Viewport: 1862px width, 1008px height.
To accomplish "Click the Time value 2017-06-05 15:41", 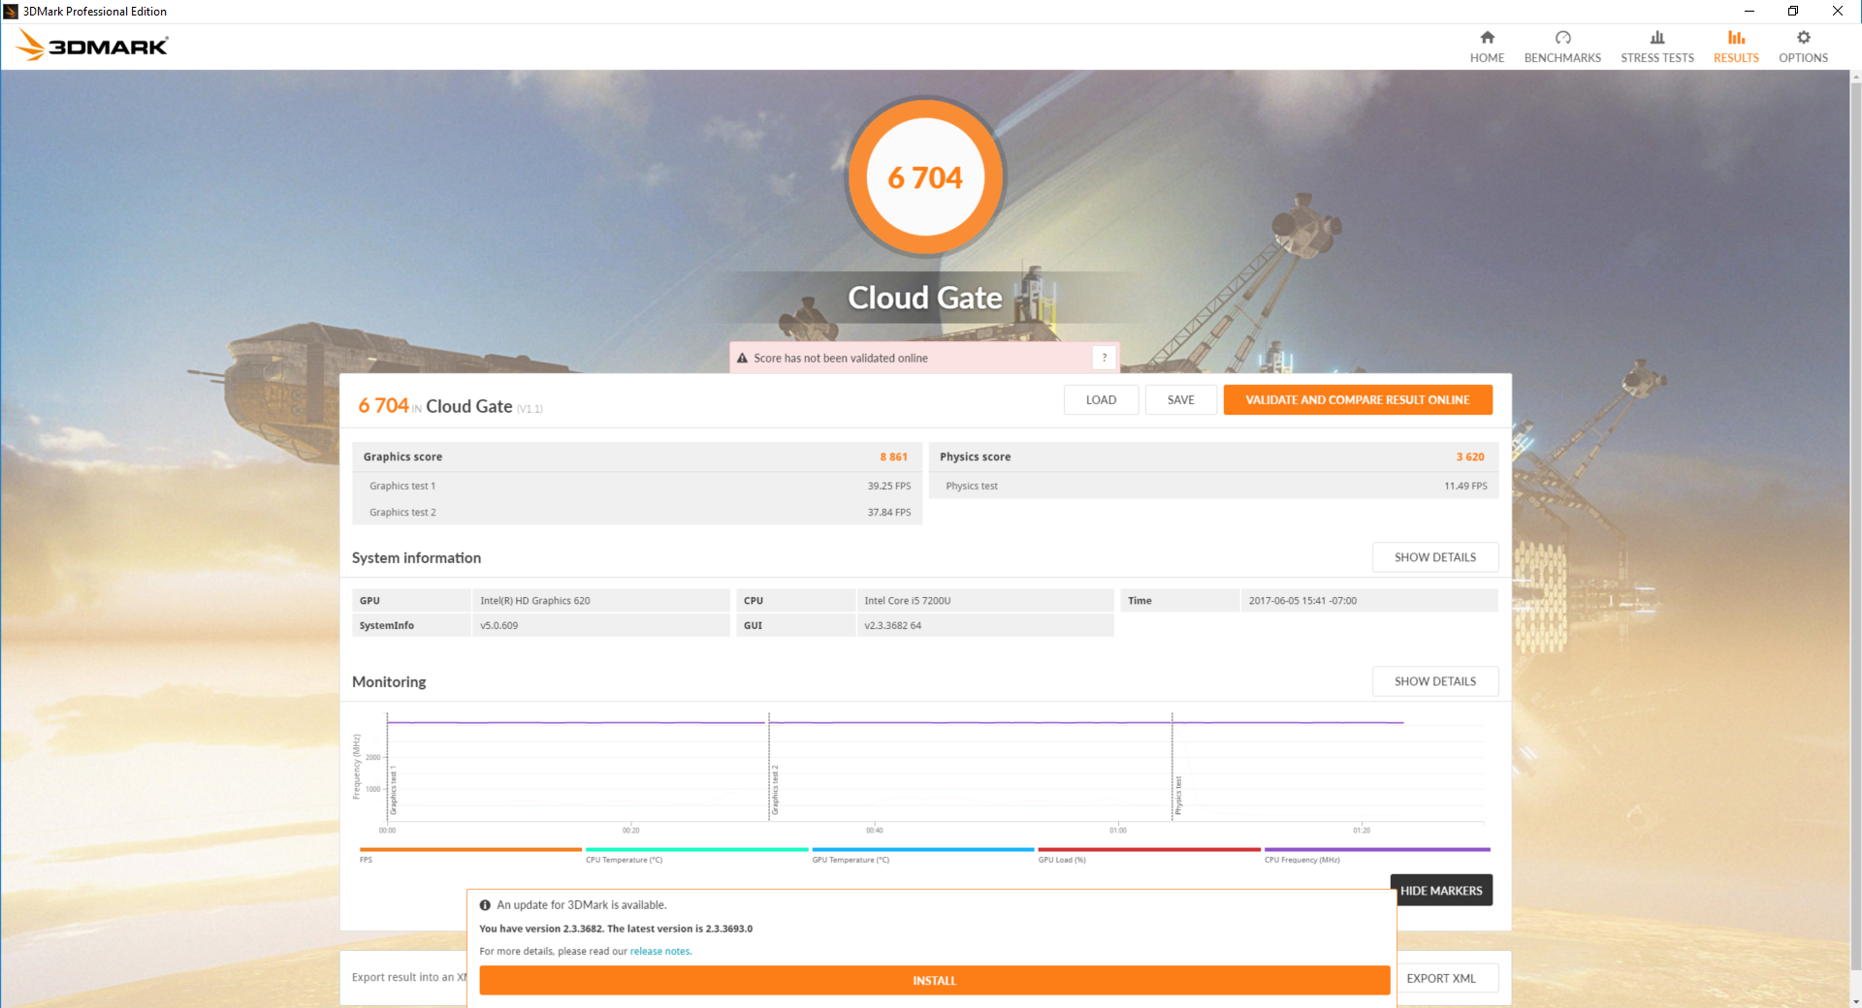I will click(1302, 601).
